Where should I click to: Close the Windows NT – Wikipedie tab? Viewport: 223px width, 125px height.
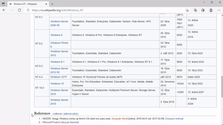46,4
